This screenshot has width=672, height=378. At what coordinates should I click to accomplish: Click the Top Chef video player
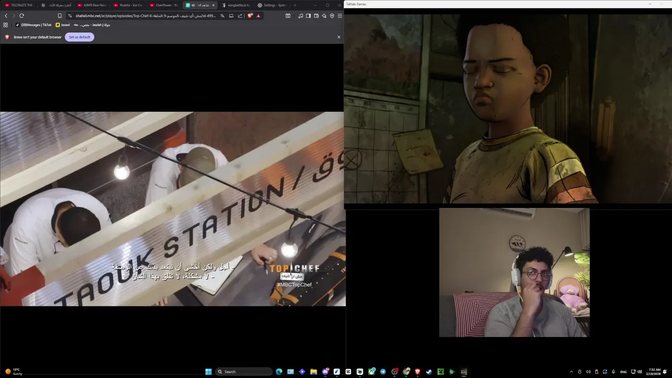pyautogui.click(x=173, y=208)
